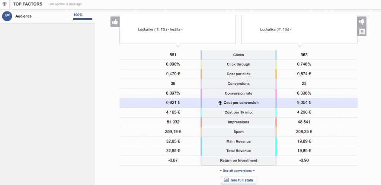This screenshot has width=381, height=185.
Task: Click the 6,897% conversion rate value
Action: [x=173, y=93]
